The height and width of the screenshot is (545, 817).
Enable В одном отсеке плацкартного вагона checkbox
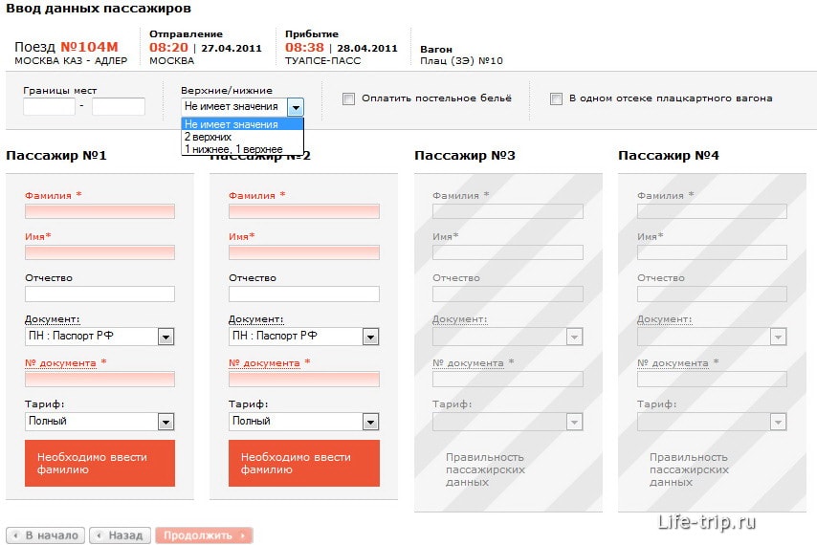556,98
